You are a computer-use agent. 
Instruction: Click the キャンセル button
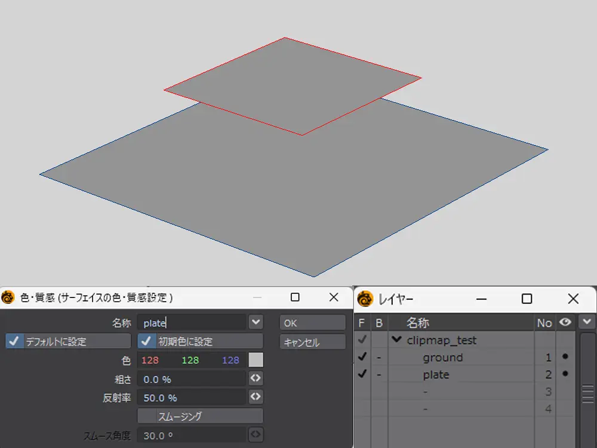[x=312, y=342]
